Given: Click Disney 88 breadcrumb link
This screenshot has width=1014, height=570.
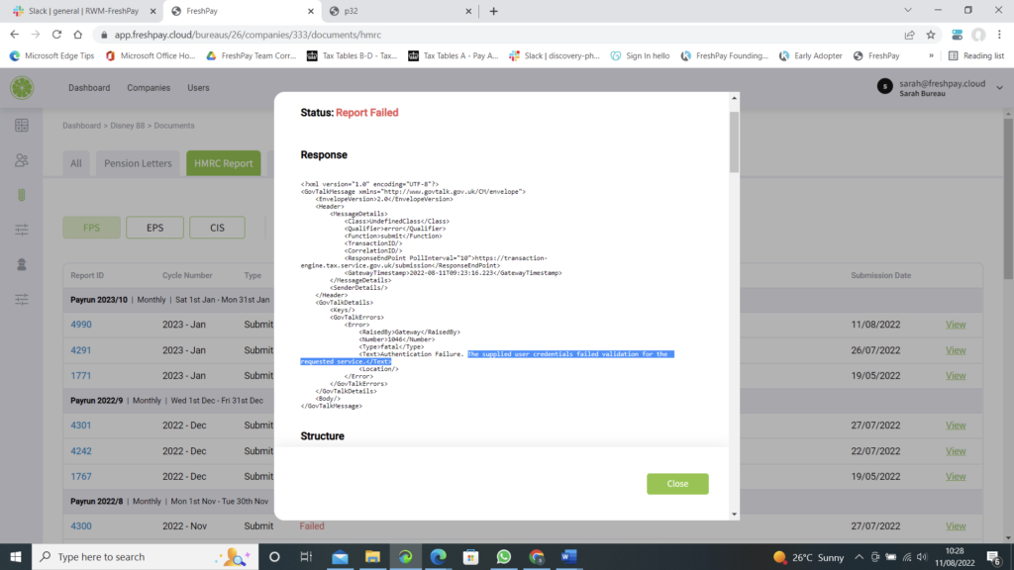Looking at the screenshot, I should [128, 126].
